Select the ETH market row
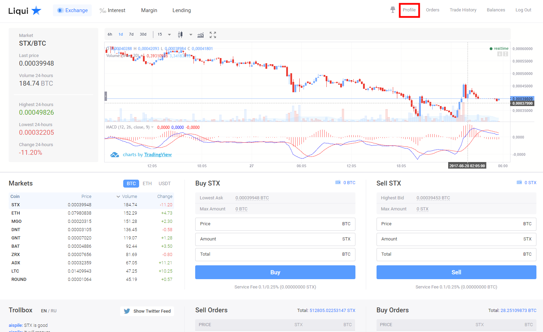543x332 pixels. (91, 213)
